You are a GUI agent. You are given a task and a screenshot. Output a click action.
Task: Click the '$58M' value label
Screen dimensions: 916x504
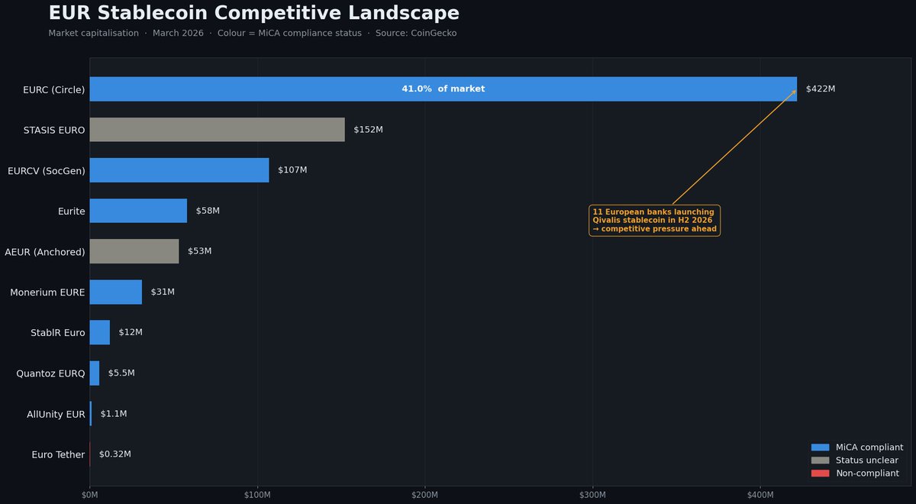pyautogui.click(x=208, y=211)
